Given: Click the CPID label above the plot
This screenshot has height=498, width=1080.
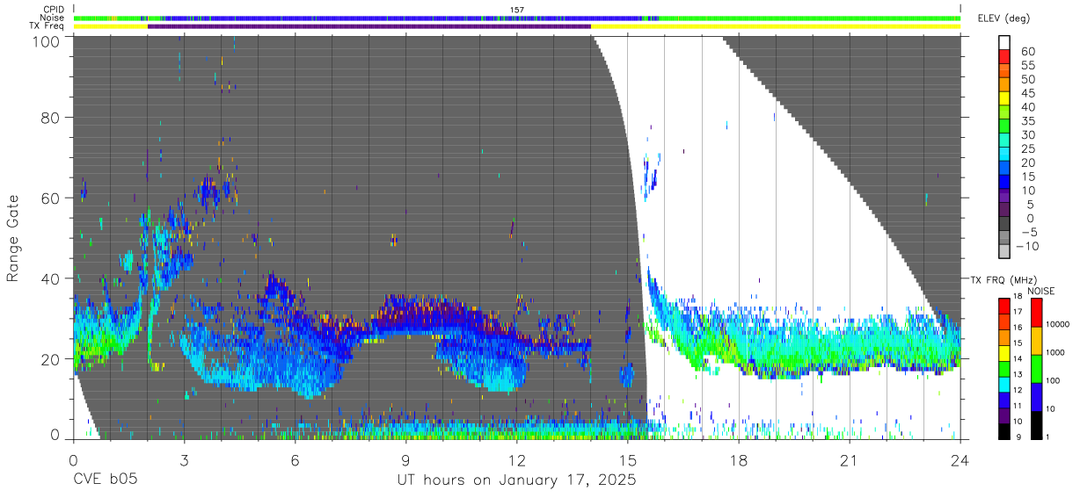Looking at the screenshot, I should tap(55, 10).
